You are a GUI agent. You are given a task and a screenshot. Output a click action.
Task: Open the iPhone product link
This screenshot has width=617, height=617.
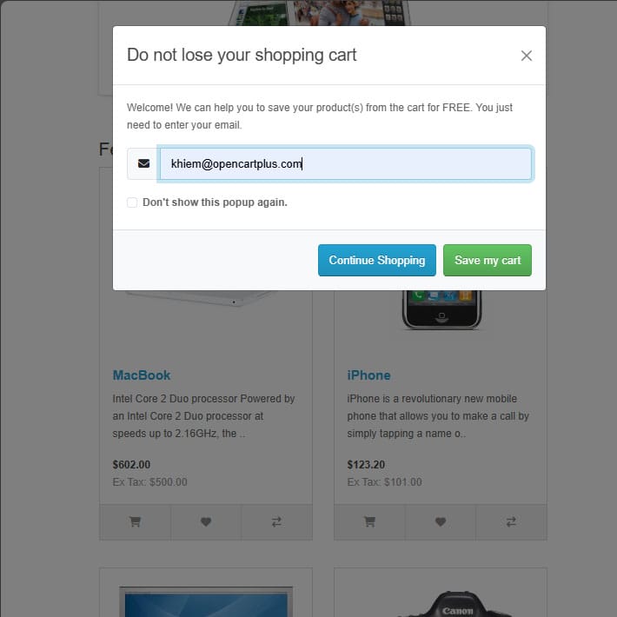368,375
